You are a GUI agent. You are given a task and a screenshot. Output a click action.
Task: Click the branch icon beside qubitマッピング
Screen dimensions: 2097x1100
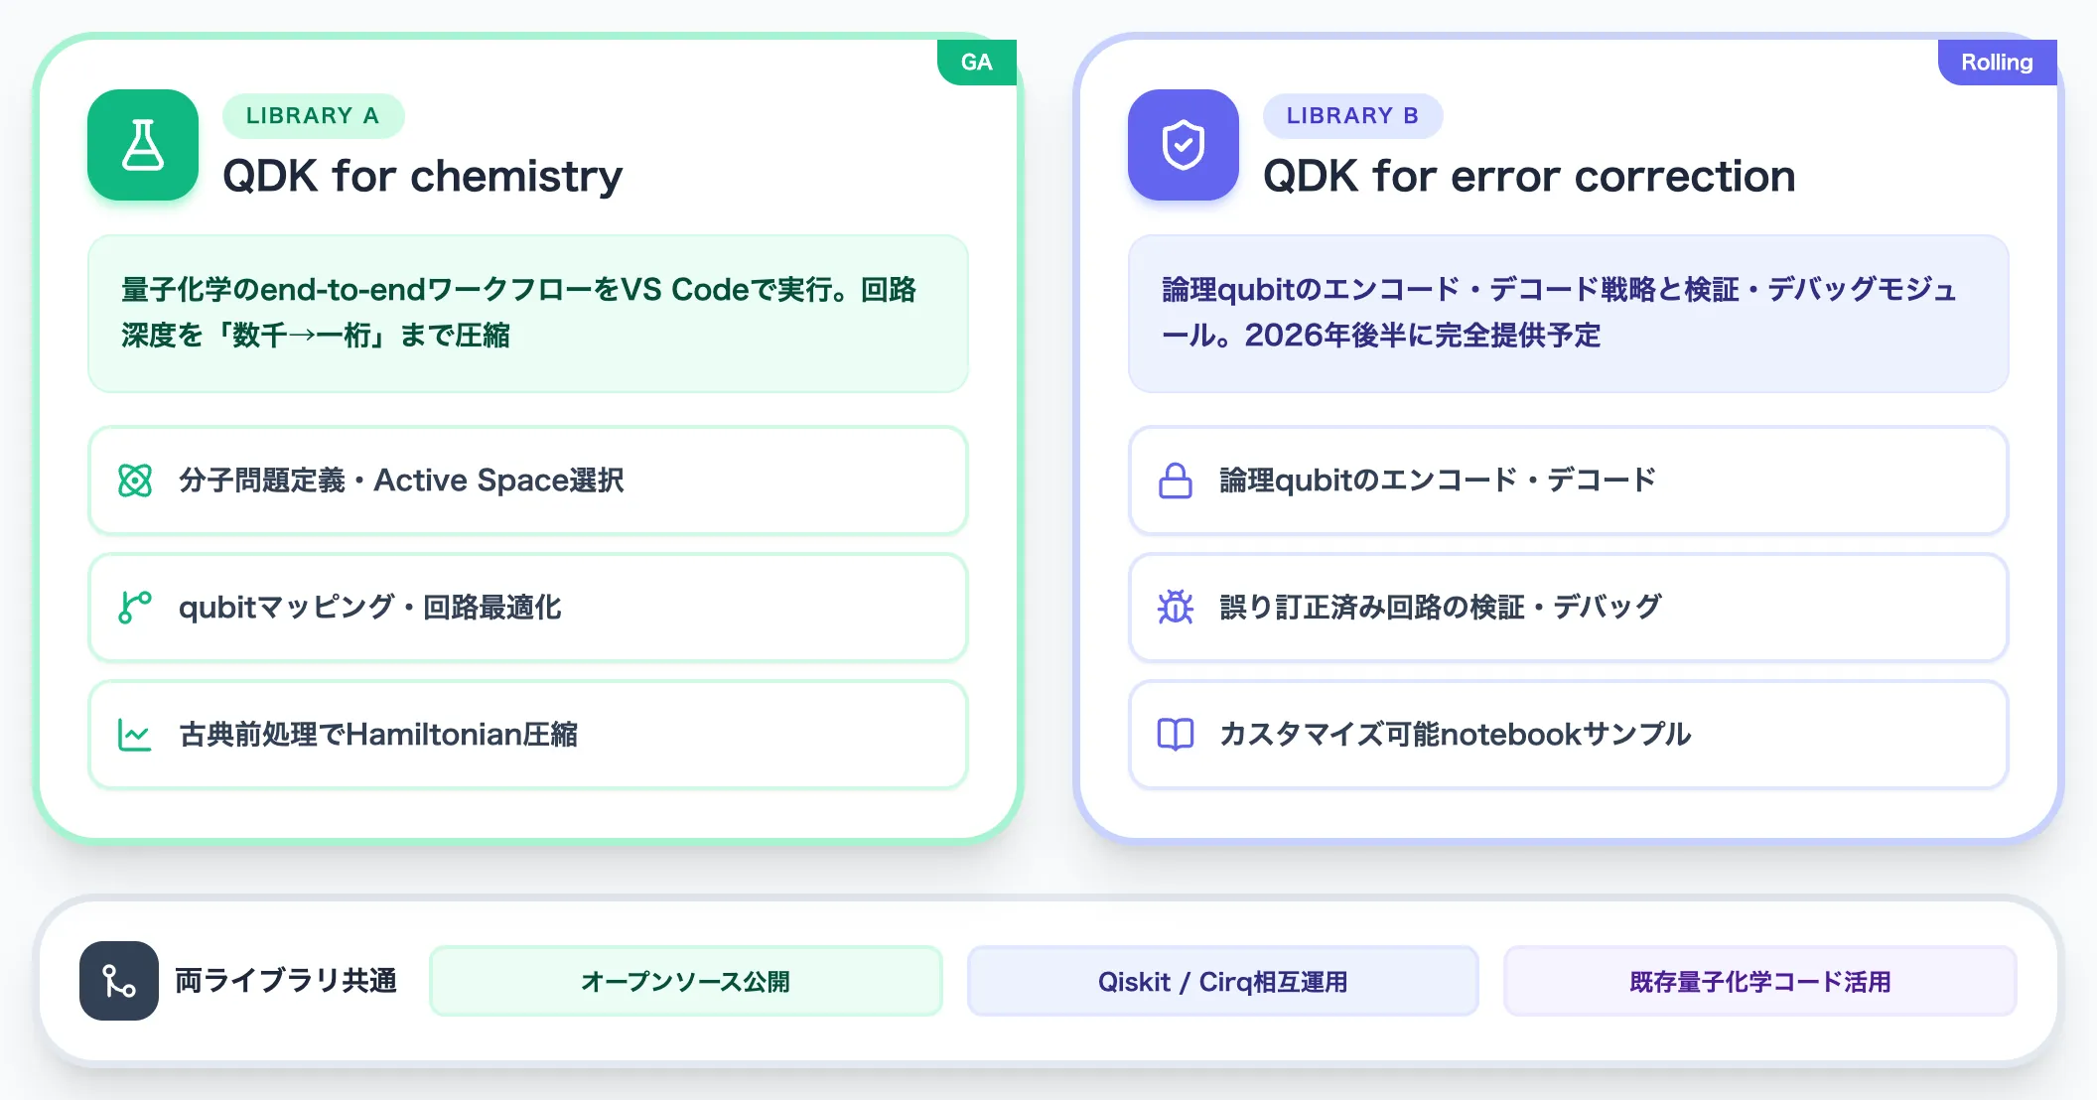pos(135,608)
